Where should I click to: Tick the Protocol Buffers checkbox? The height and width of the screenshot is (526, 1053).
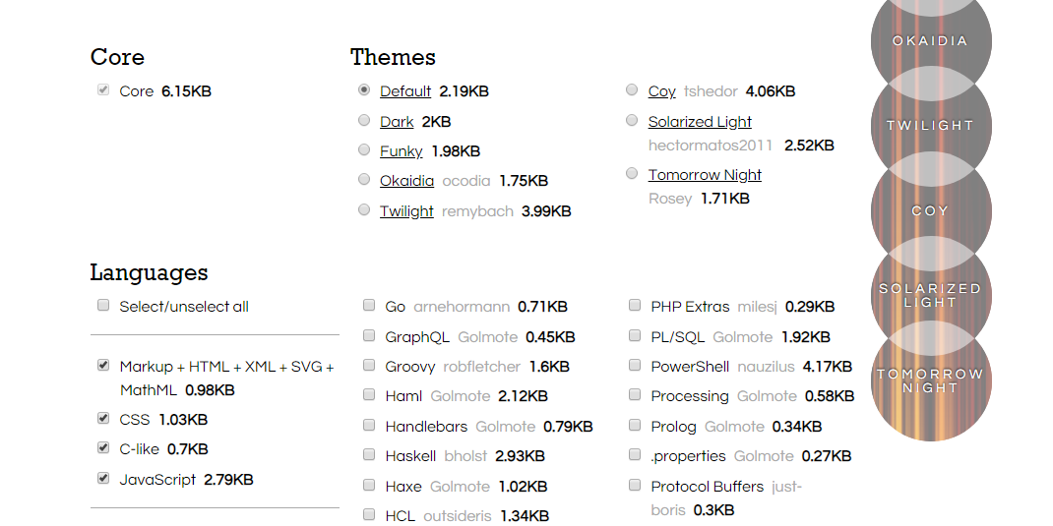(635, 486)
